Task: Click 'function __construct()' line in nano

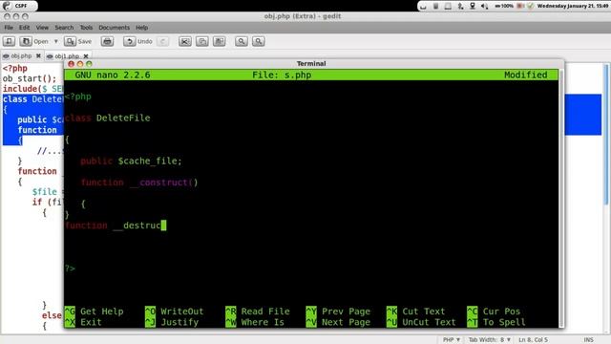Action: click(139, 183)
